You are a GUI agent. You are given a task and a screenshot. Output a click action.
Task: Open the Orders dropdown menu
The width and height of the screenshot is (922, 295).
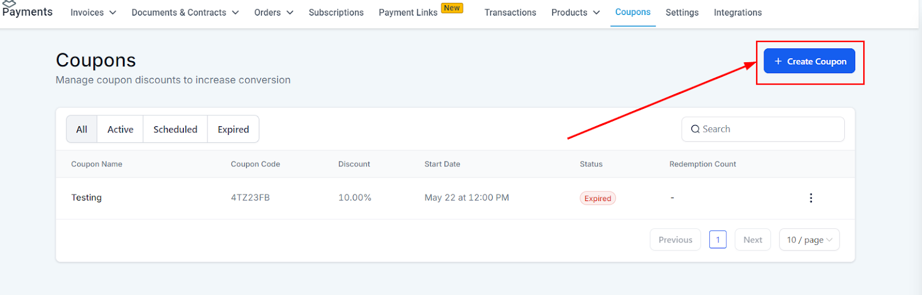274,13
